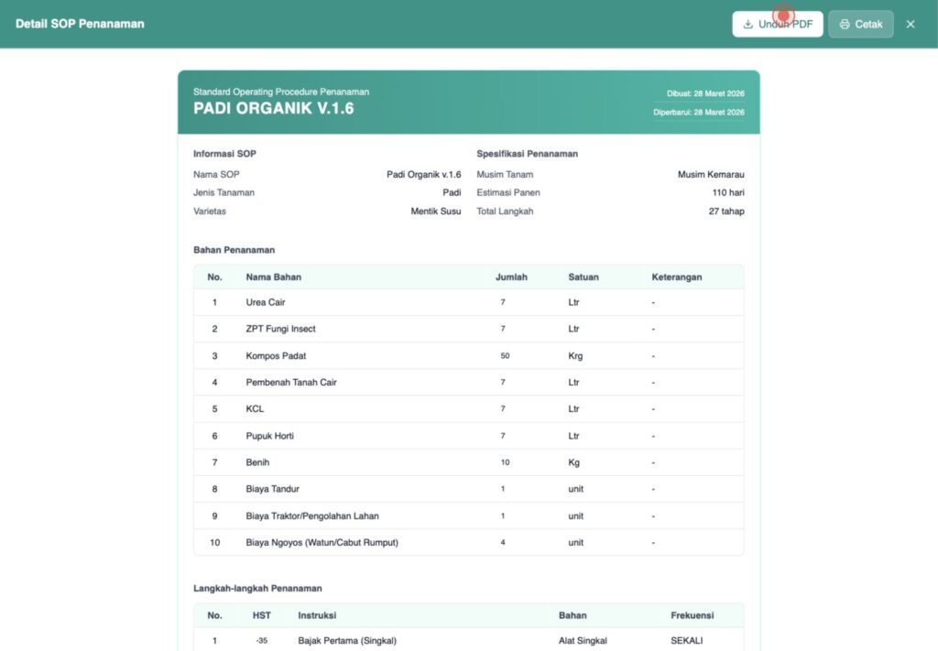
Task: Click unit 'Kg' in Benih row
Action: click(573, 462)
